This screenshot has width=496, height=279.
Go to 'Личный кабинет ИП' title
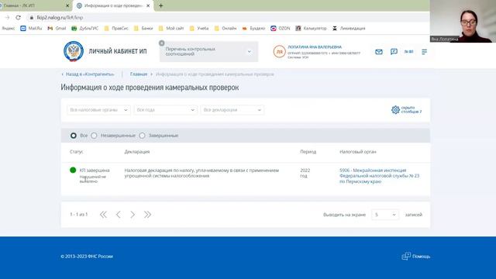click(x=118, y=51)
